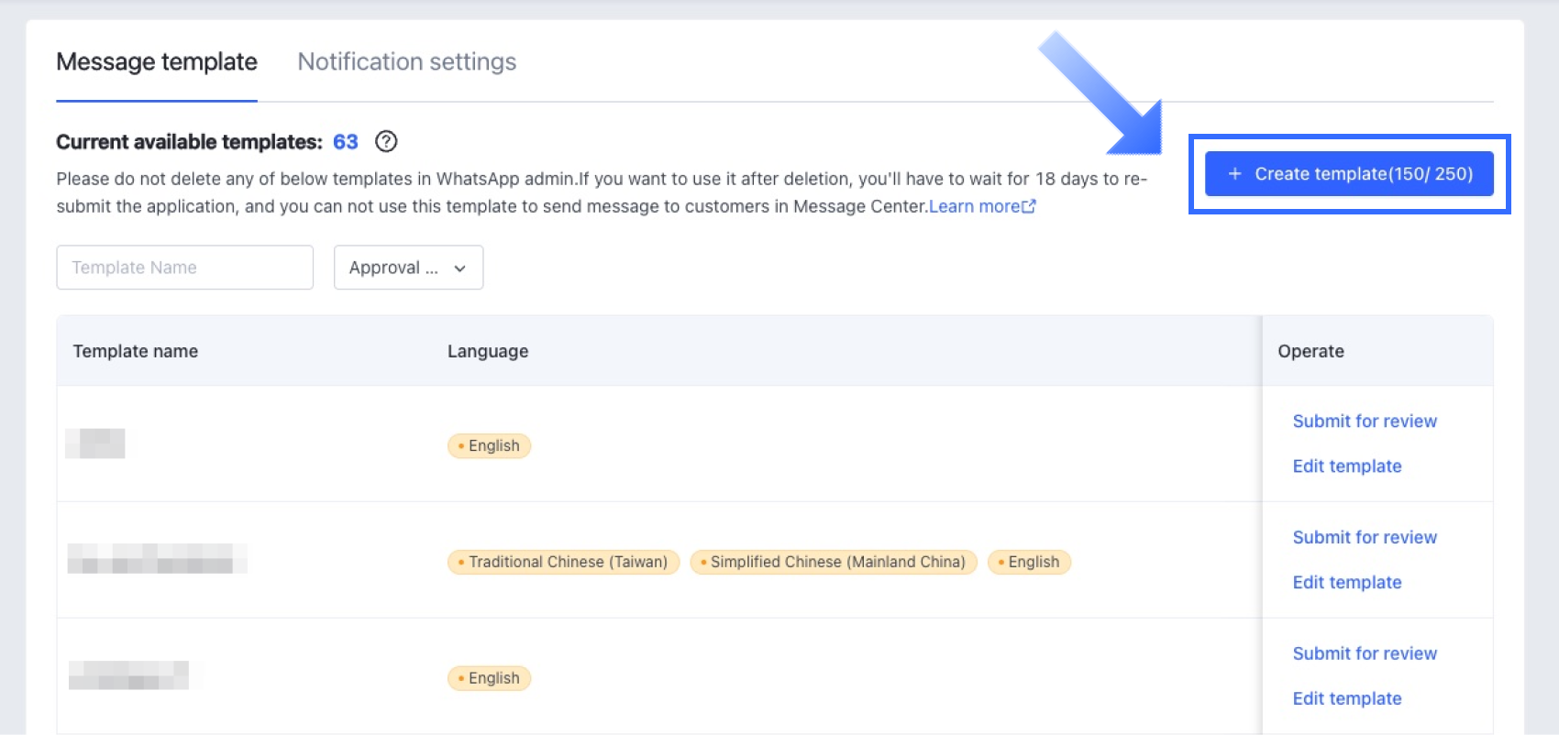This screenshot has width=1559, height=735.
Task: Submit the second row template for review
Action: 1365,537
